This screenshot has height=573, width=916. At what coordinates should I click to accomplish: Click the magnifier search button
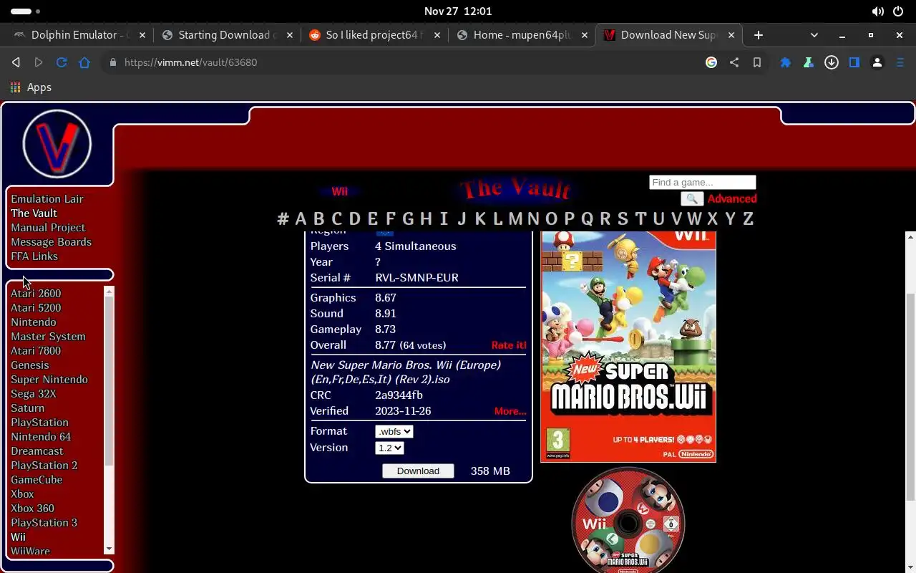(x=692, y=199)
